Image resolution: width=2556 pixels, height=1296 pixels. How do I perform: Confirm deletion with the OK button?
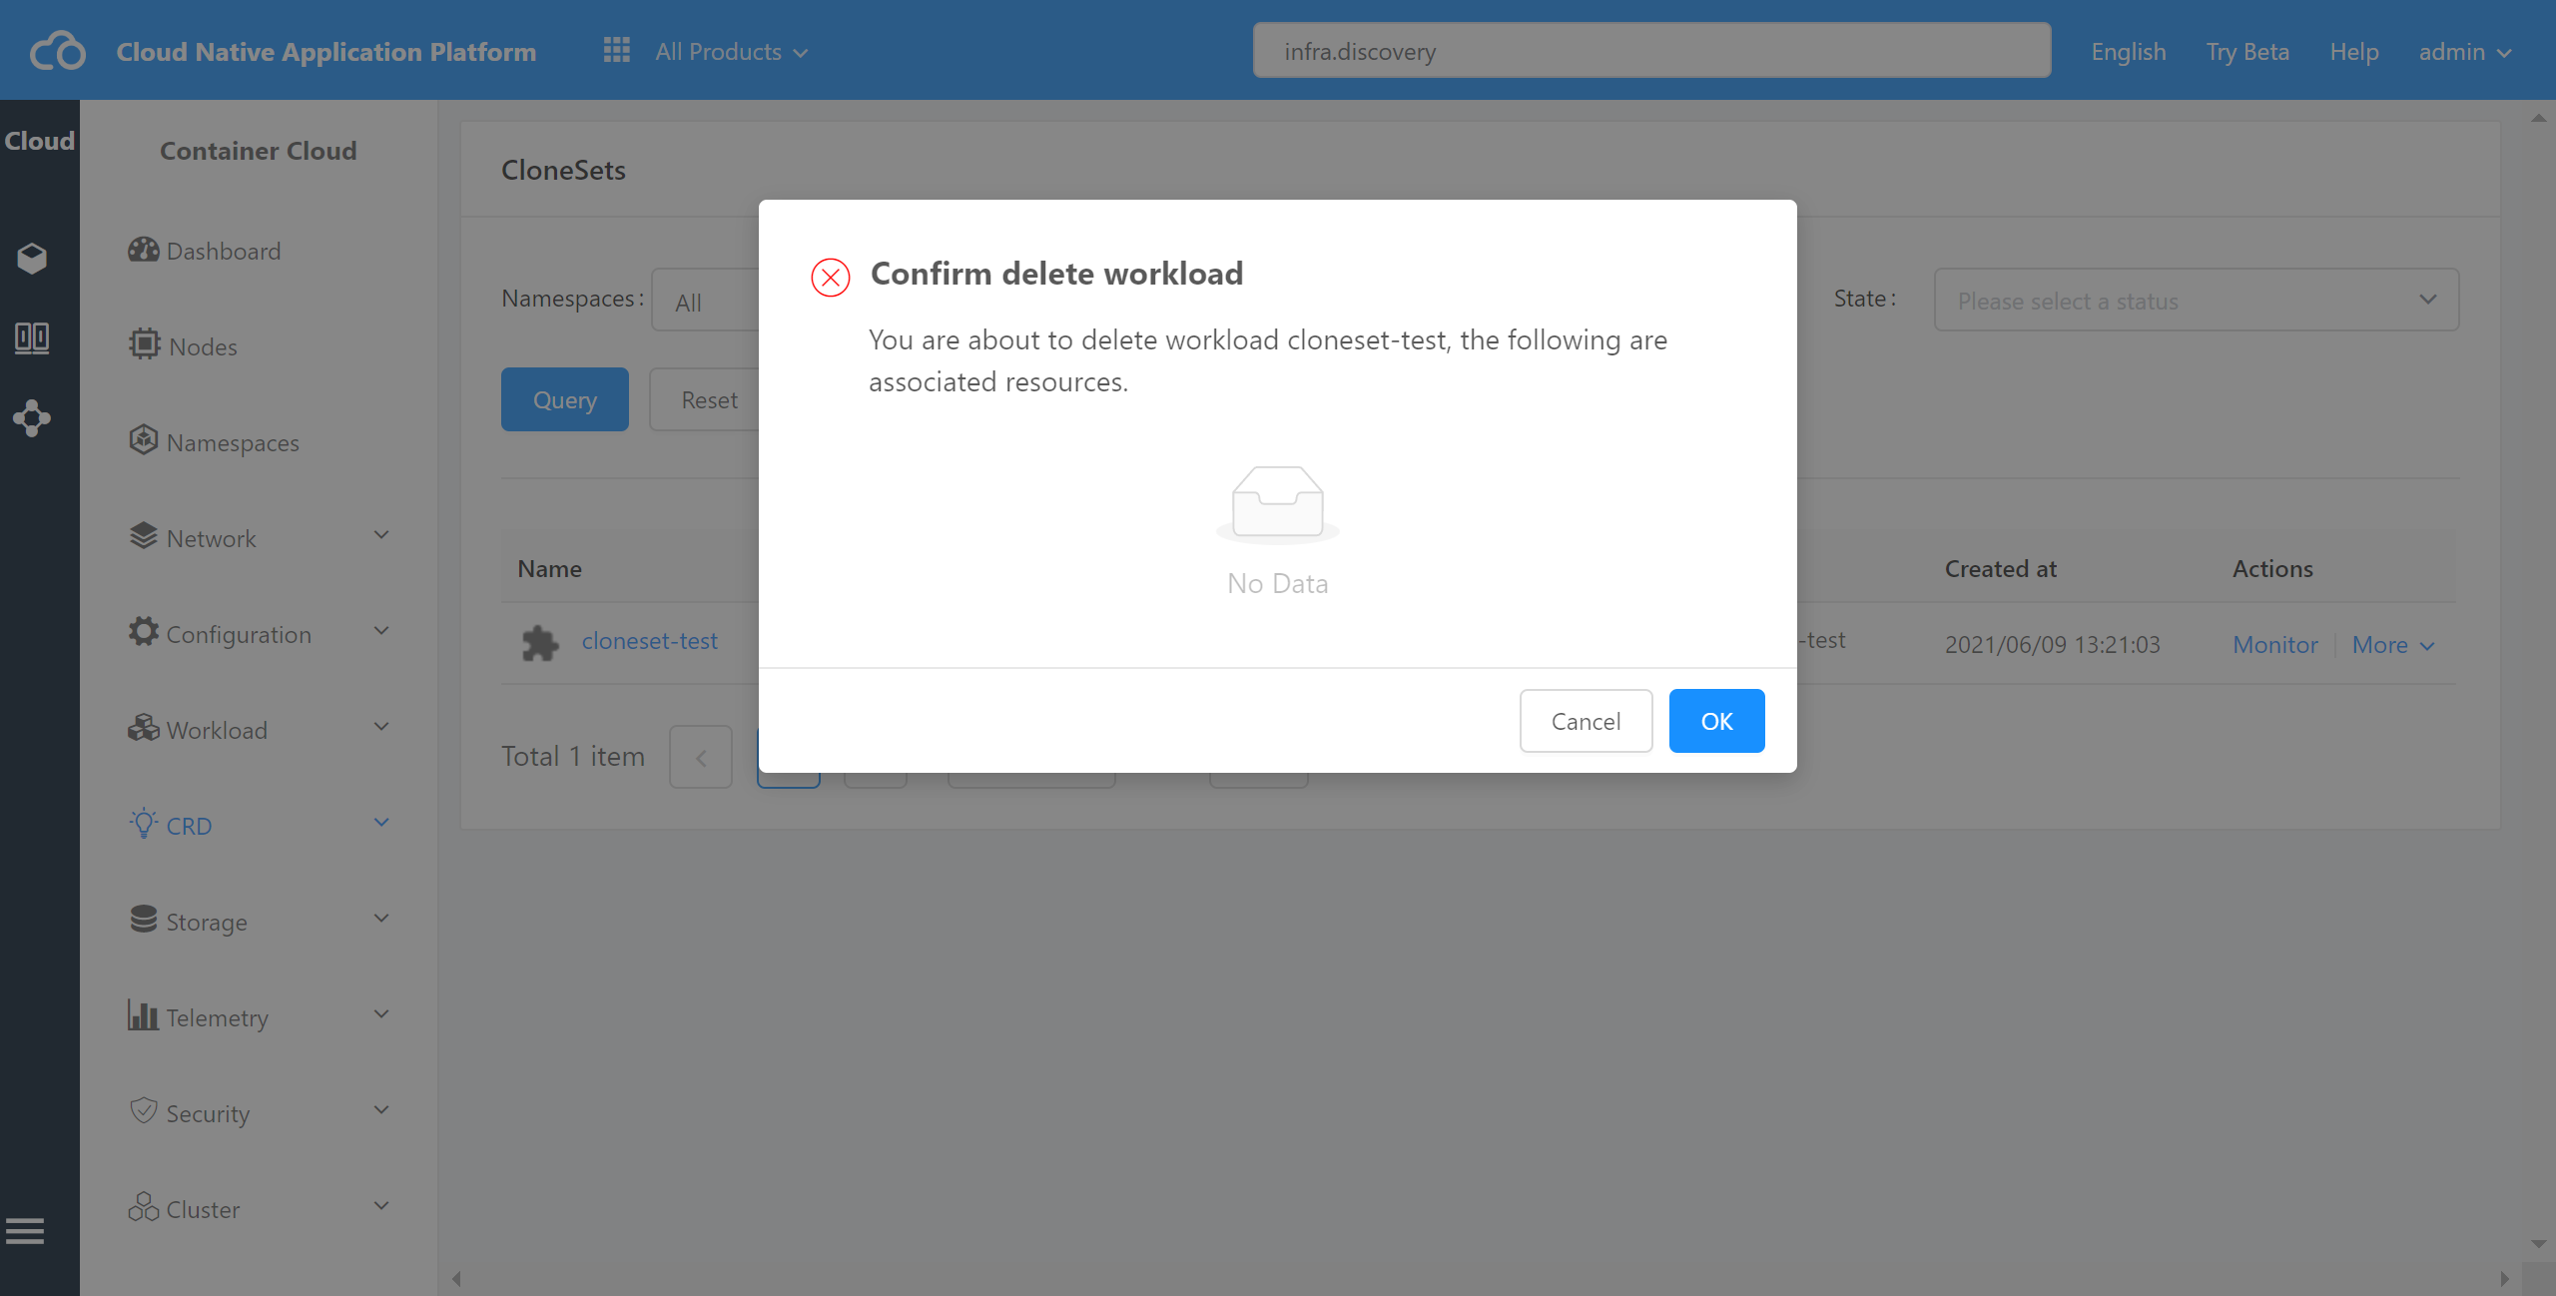(1716, 721)
